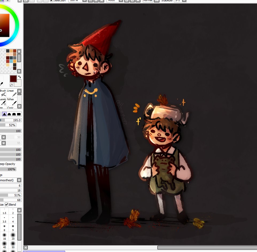
Task: Pick the dark maroon foreground color box
Action: click(13, 79)
